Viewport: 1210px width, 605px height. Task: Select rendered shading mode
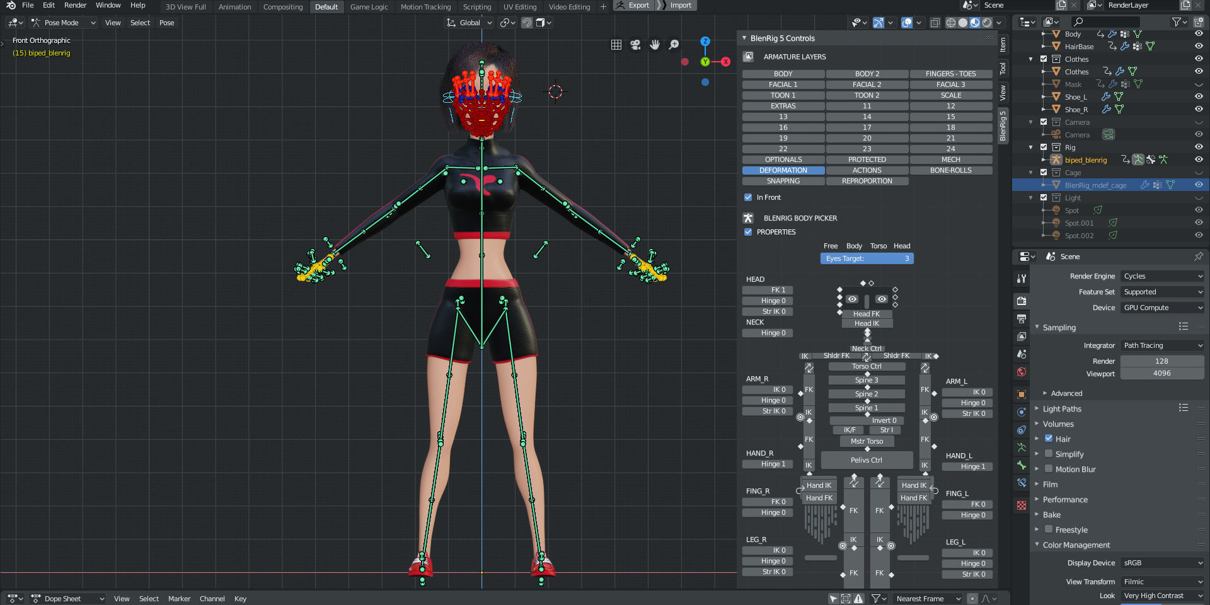click(x=987, y=23)
